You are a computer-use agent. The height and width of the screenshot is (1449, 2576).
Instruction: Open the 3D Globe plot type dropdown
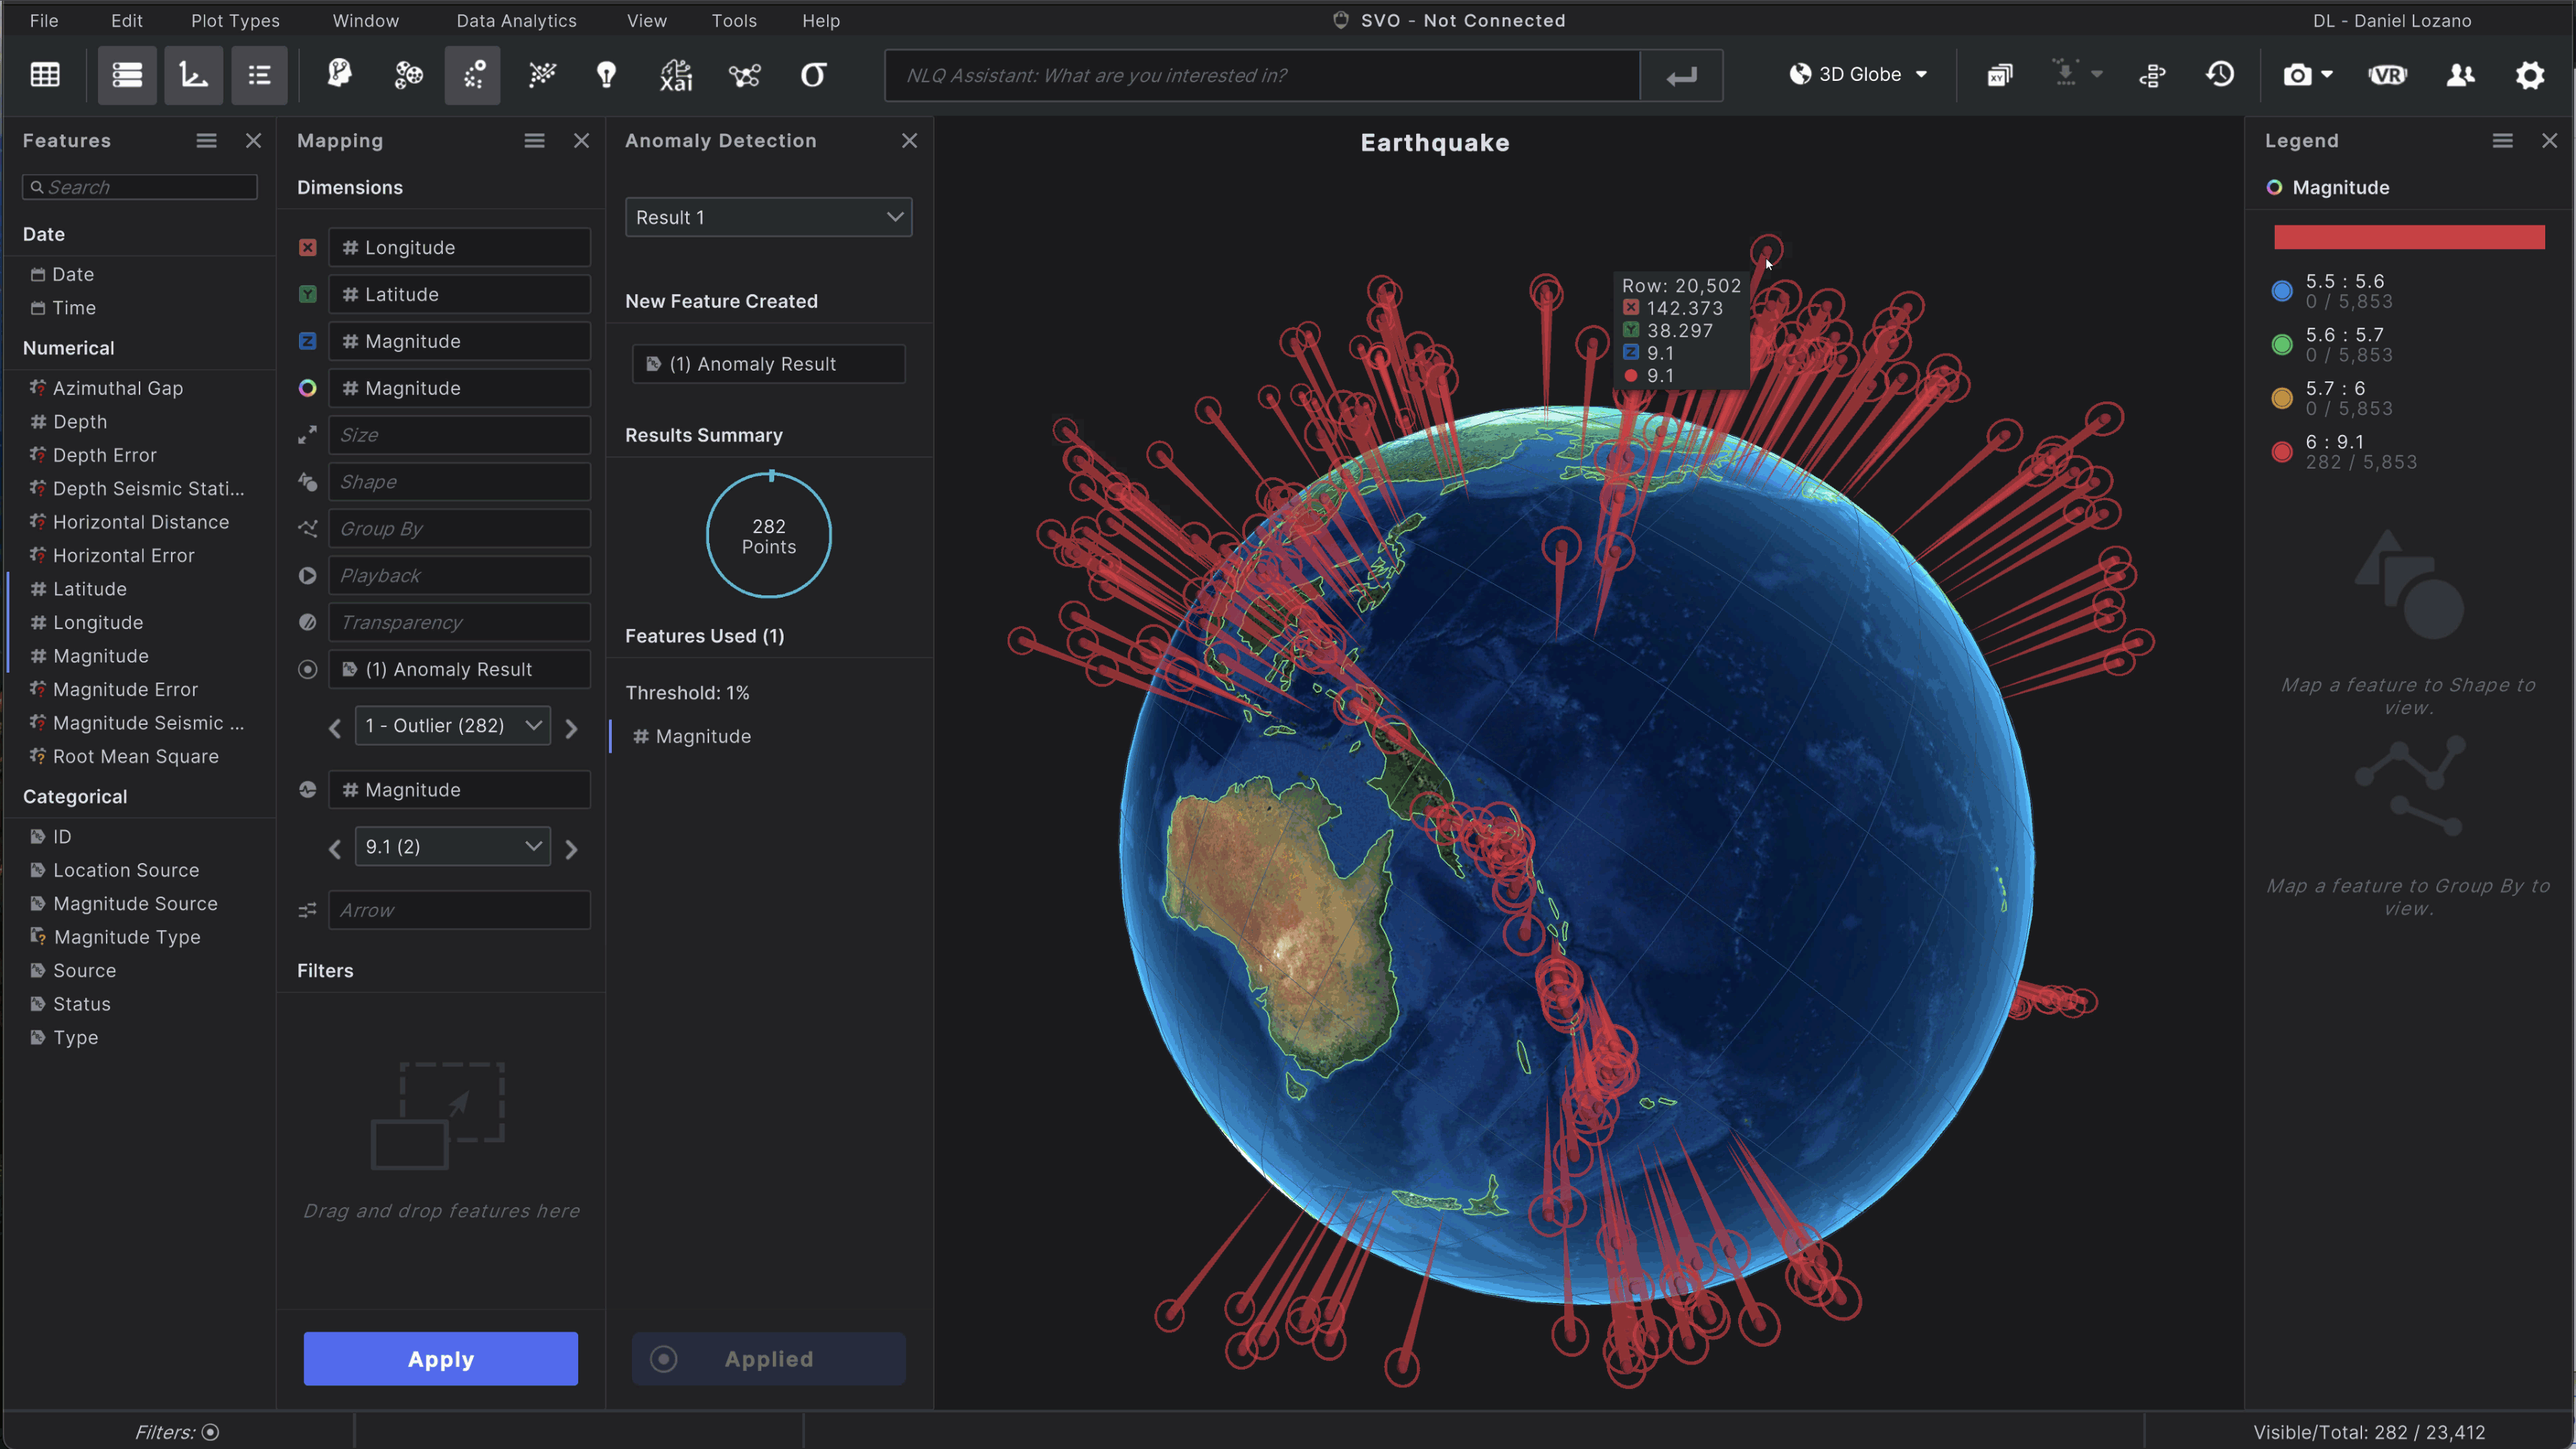(1858, 75)
